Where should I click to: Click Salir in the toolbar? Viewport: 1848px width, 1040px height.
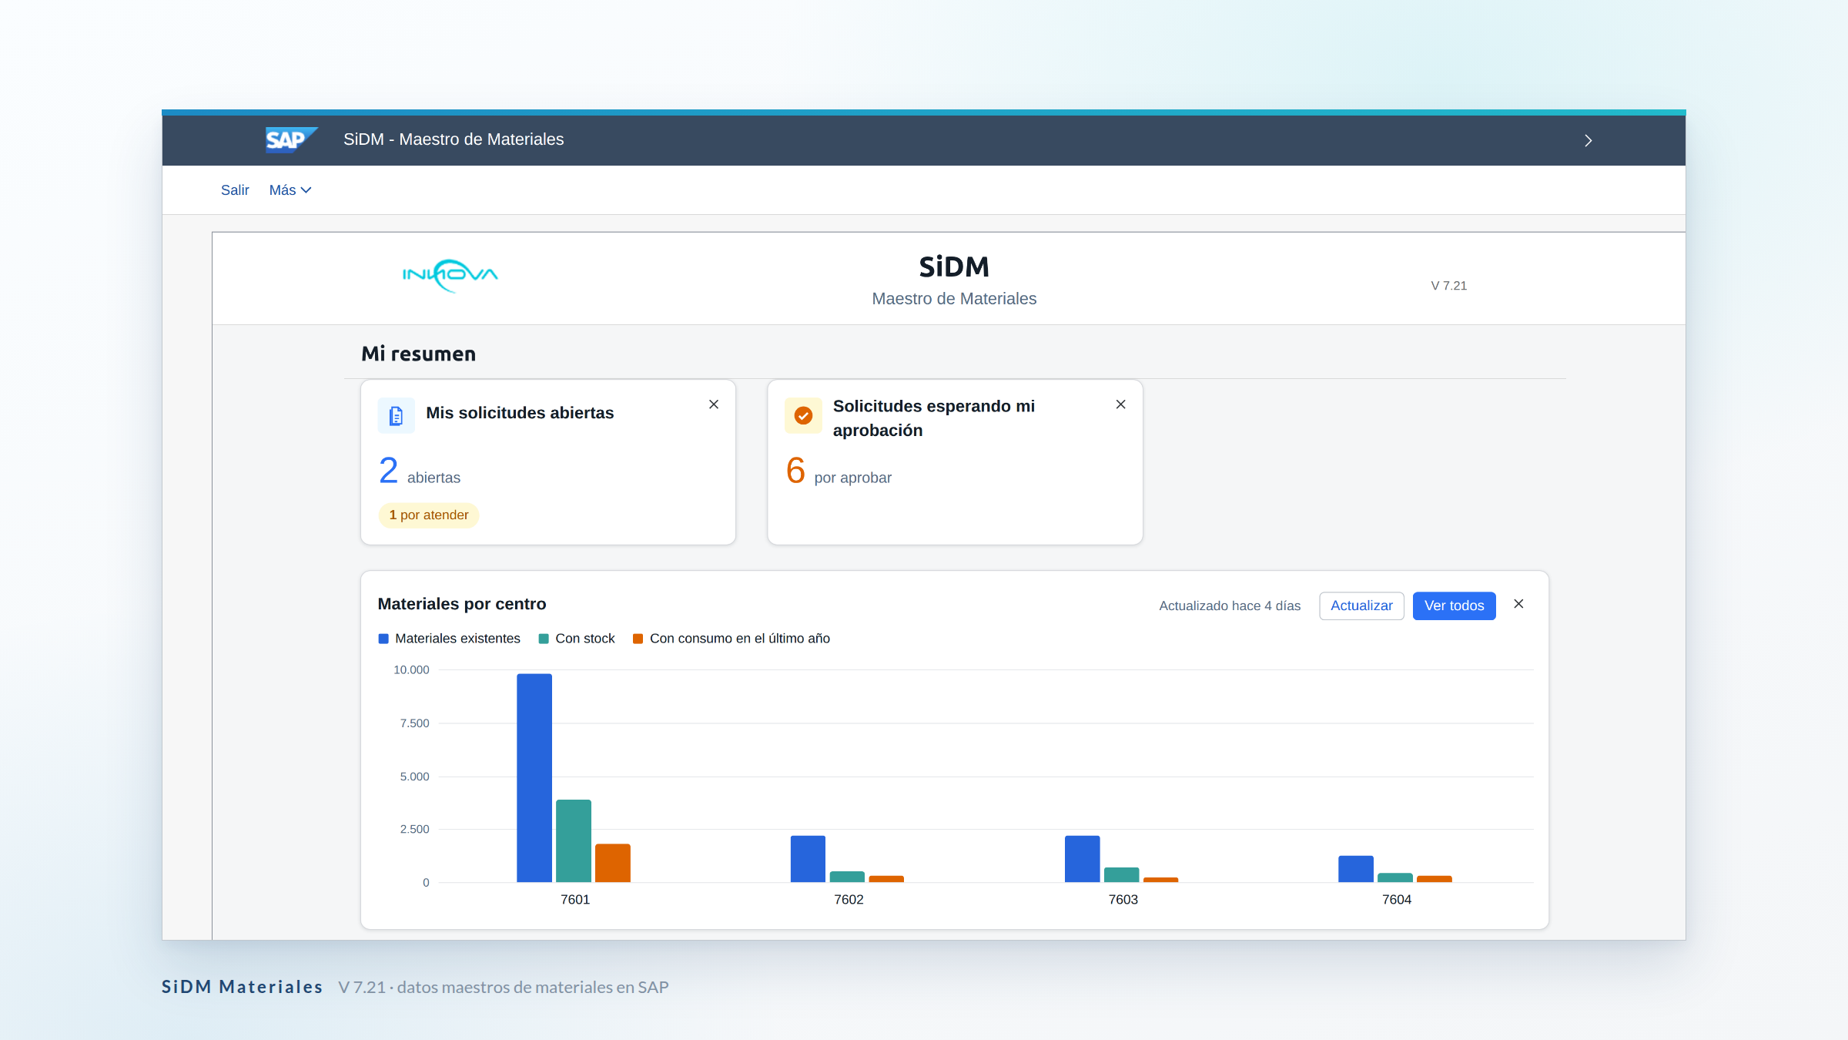pyautogui.click(x=235, y=190)
